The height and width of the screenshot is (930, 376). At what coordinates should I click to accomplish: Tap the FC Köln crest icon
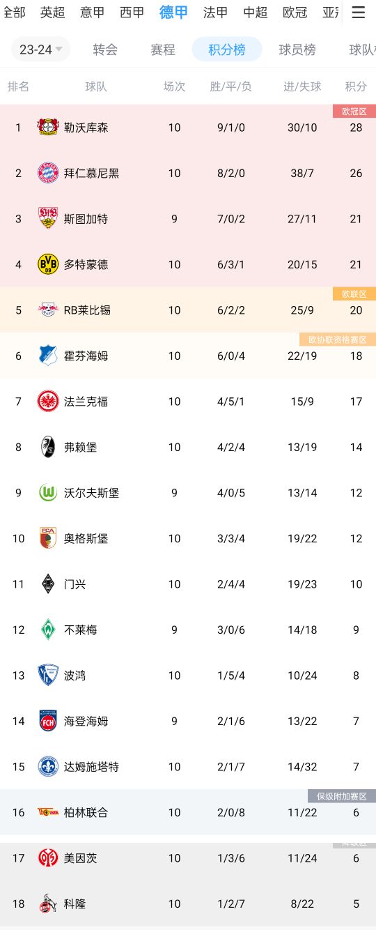coord(48,904)
